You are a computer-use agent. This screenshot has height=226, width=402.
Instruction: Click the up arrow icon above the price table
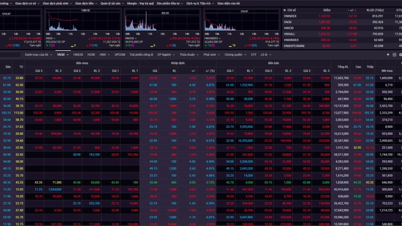(x=388, y=55)
